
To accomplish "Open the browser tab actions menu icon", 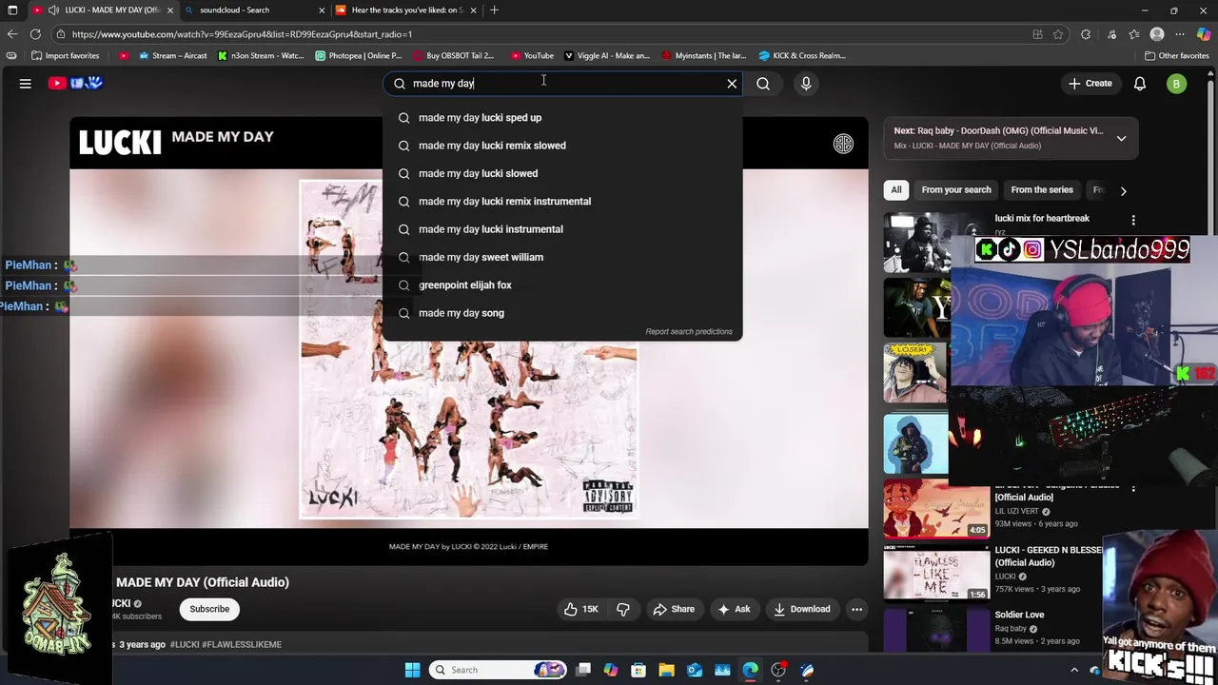I will coord(12,10).
